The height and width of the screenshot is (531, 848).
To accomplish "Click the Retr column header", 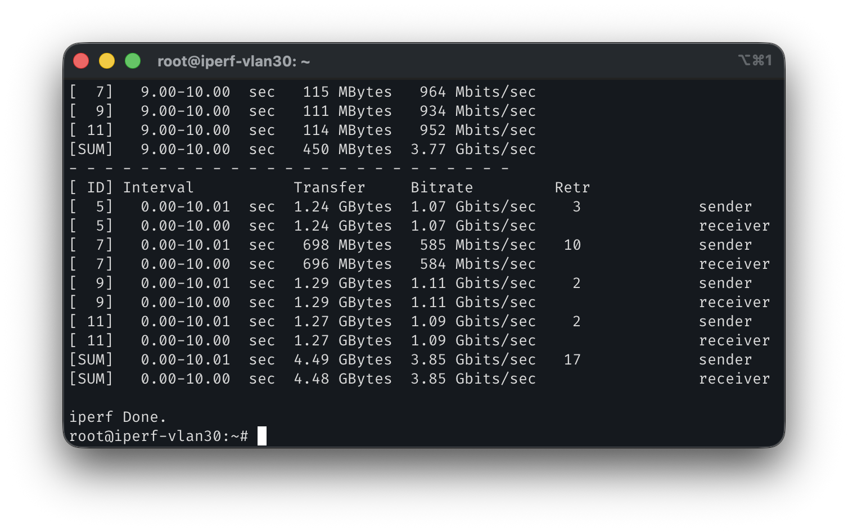I will click(x=572, y=187).
